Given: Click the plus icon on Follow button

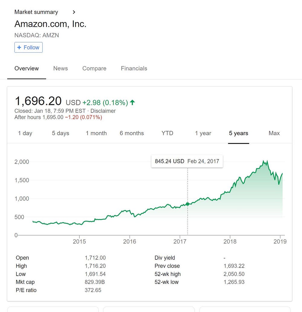Looking at the screenshot, I should point(19,47).
